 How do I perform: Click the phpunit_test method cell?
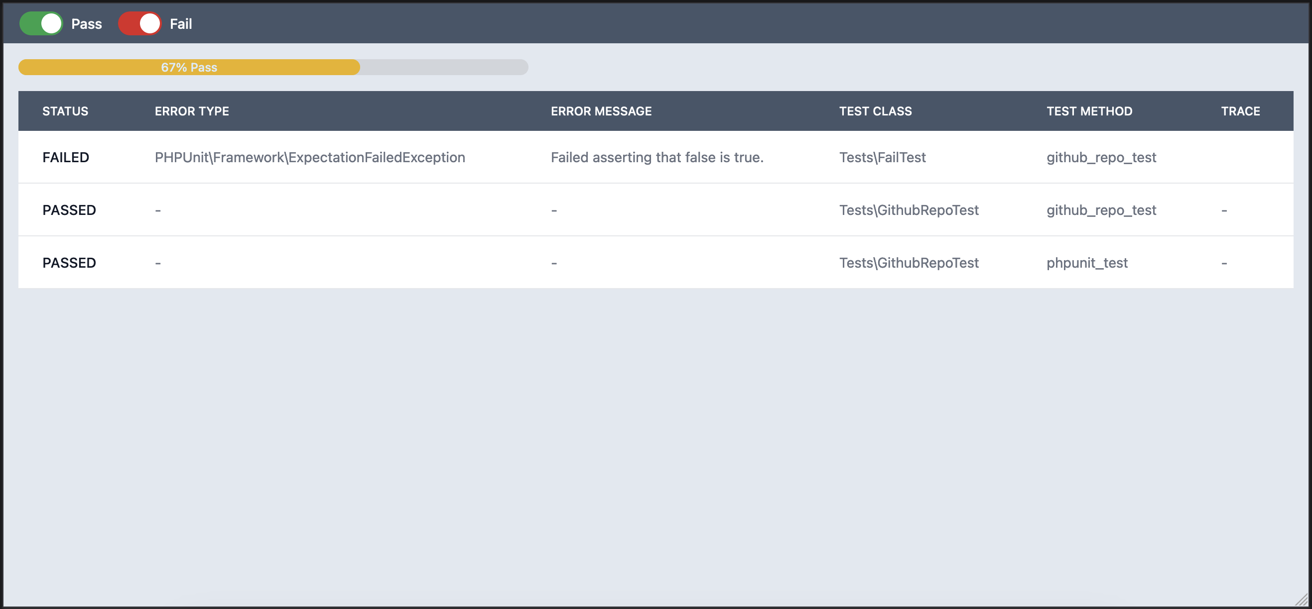[x=1086, y=263]
